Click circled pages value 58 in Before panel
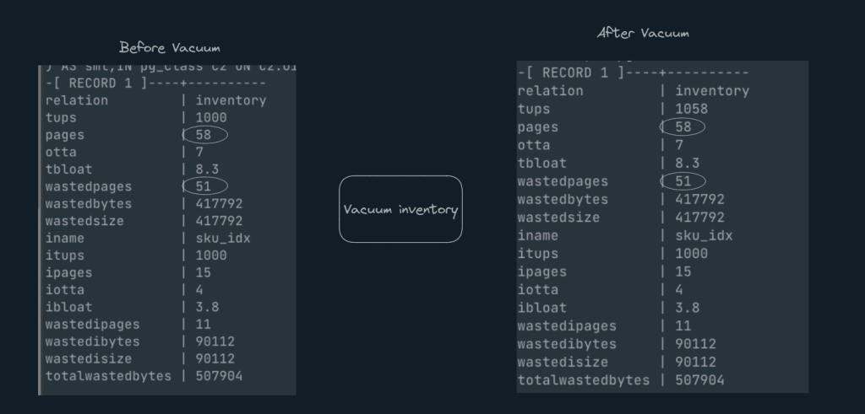The image size is (865, 414). [205, 135]
